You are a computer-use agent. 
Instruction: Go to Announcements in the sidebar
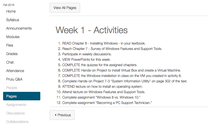click(19, 28)
